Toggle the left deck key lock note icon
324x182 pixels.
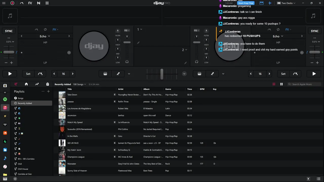(x=16, y=52)
